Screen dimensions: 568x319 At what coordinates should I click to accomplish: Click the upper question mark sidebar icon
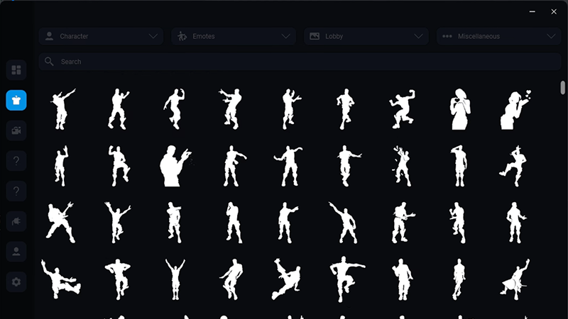16,161
